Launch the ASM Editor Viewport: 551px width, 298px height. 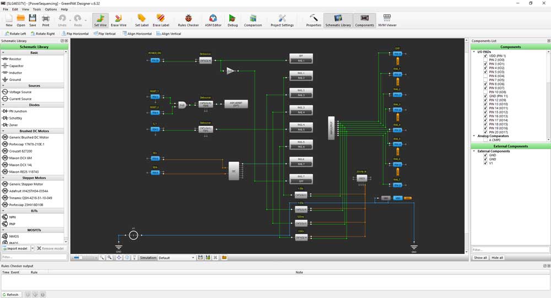(x=213, y=20)
